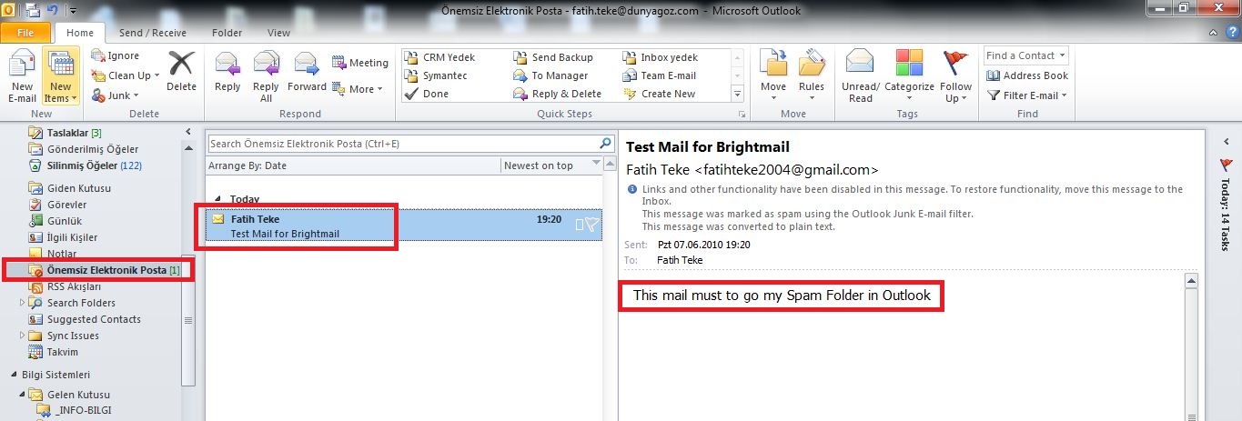Image resolution: width=1242 pixels, height=421 pixels.
Task: Switch to the View tab
Action: (279, 33)
